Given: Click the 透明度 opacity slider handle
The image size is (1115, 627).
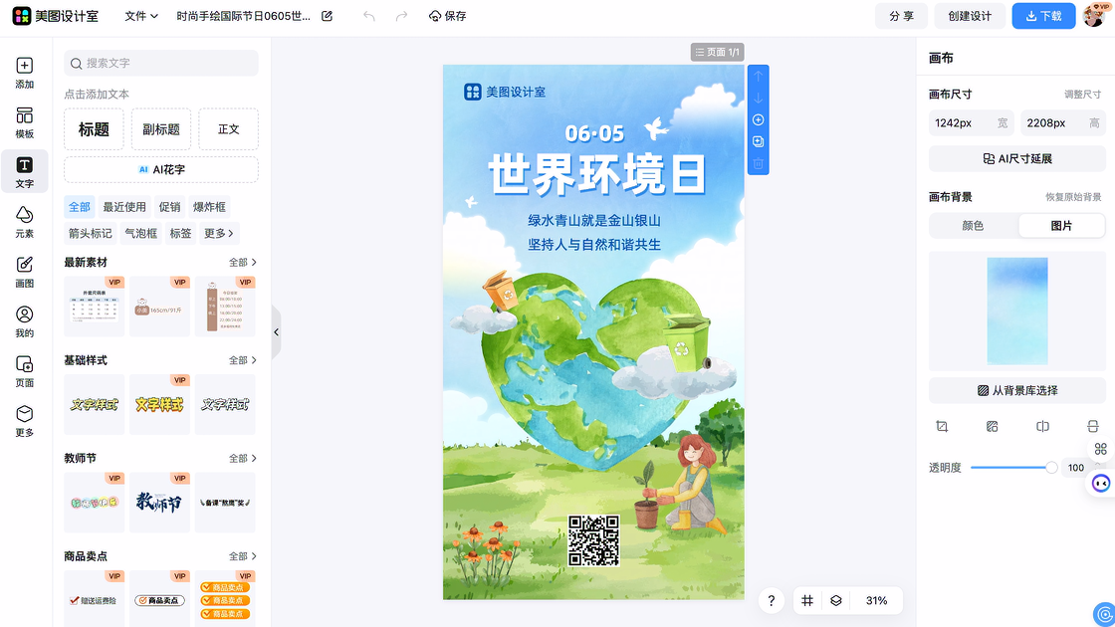Looking at the screenshot, I should pyautogui.click(x=1051, y=468).
